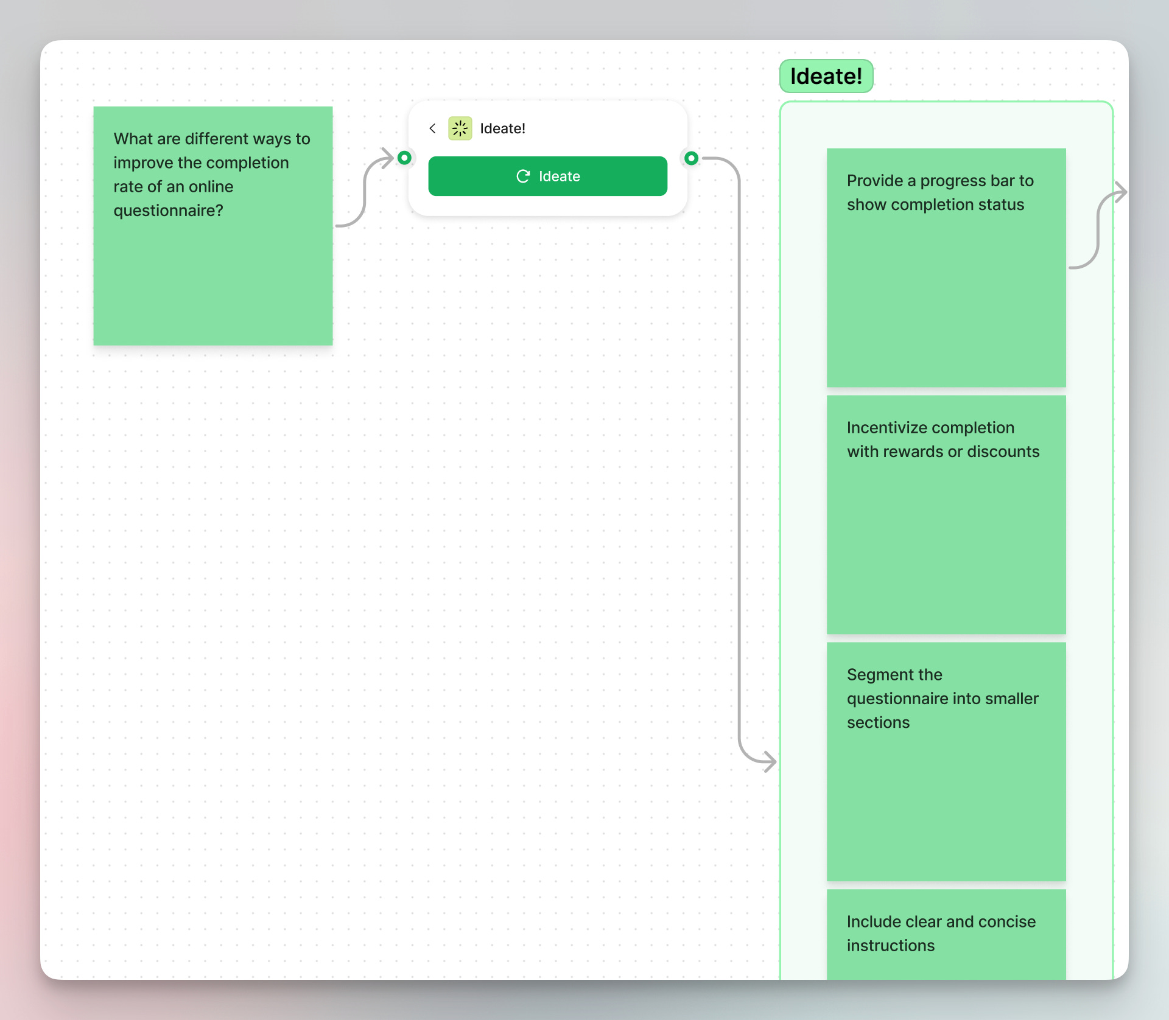This screenshot has height=1020, width=1169.
Task: Click the sparkle icon beside the Ideate! node title
Action: point(460,128)
